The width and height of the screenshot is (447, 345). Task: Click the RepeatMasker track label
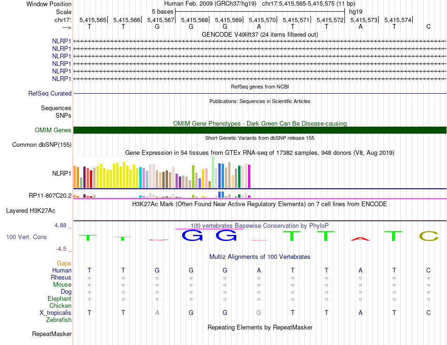pyautogui.click(x=52, y=334)
